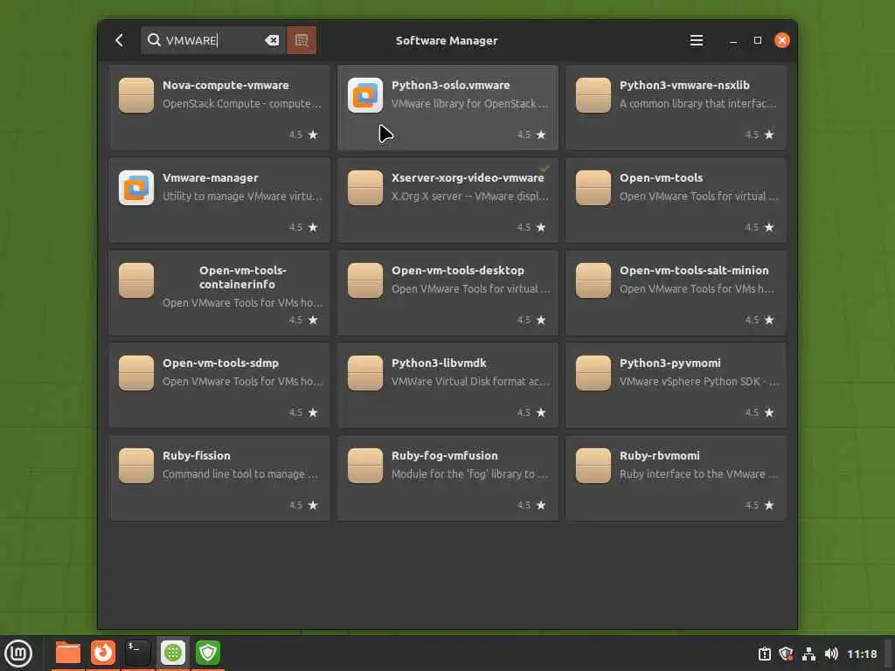Open Ruby-fission package icon
Image resolution: width=895 pixels, height=671 pixels.
tap(135, 466)
